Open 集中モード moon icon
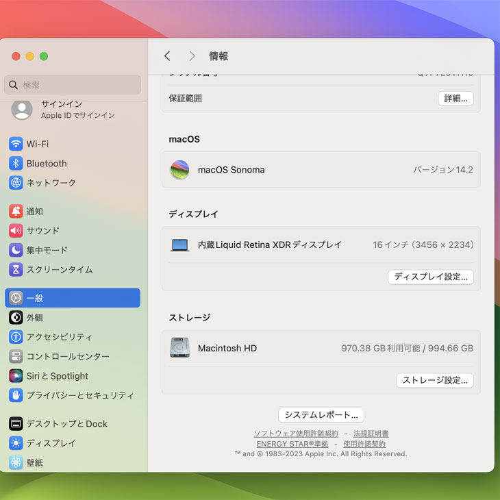 [16, 250]
